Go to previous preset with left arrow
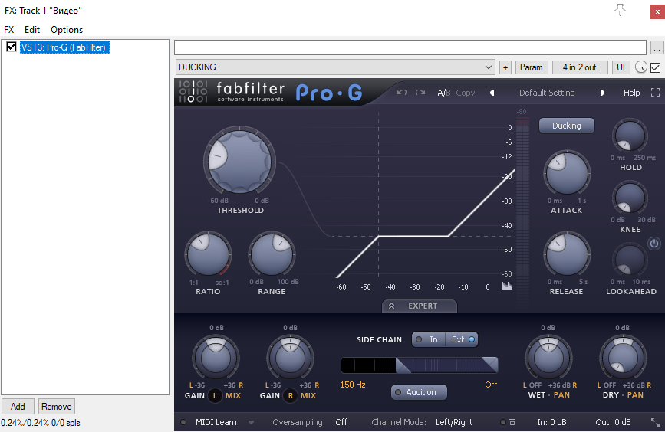 492,93
